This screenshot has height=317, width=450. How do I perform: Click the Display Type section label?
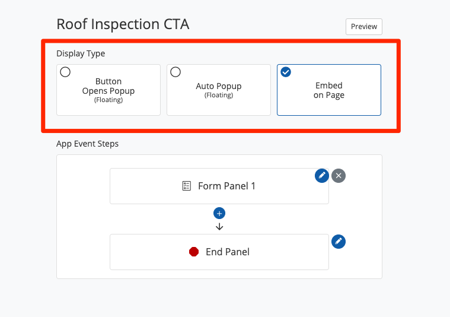click(81, 53)
